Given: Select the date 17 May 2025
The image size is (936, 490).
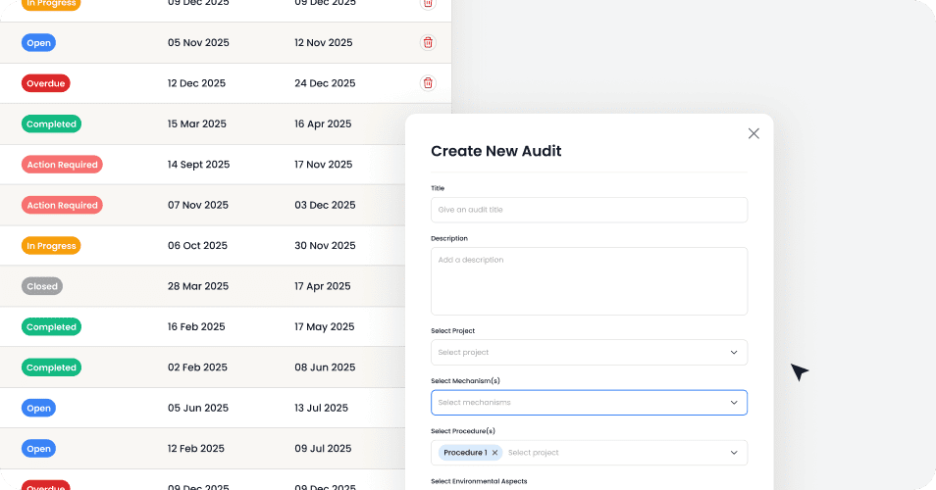Looking at the screenshot, I should pyautogui.click(x=324, y=326).
